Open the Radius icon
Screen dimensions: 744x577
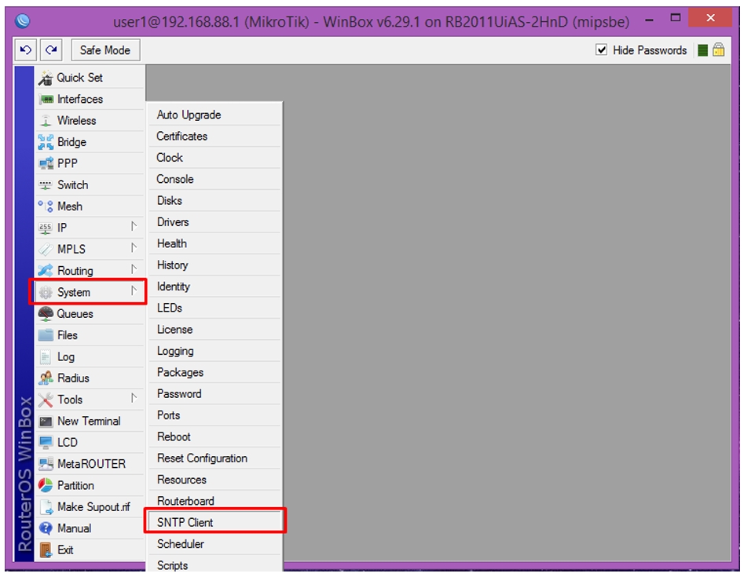pyautogui.click(x=46, y=378)
